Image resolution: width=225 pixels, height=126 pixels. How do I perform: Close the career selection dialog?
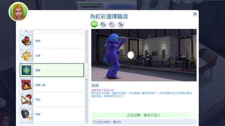(x=195, y=14)
